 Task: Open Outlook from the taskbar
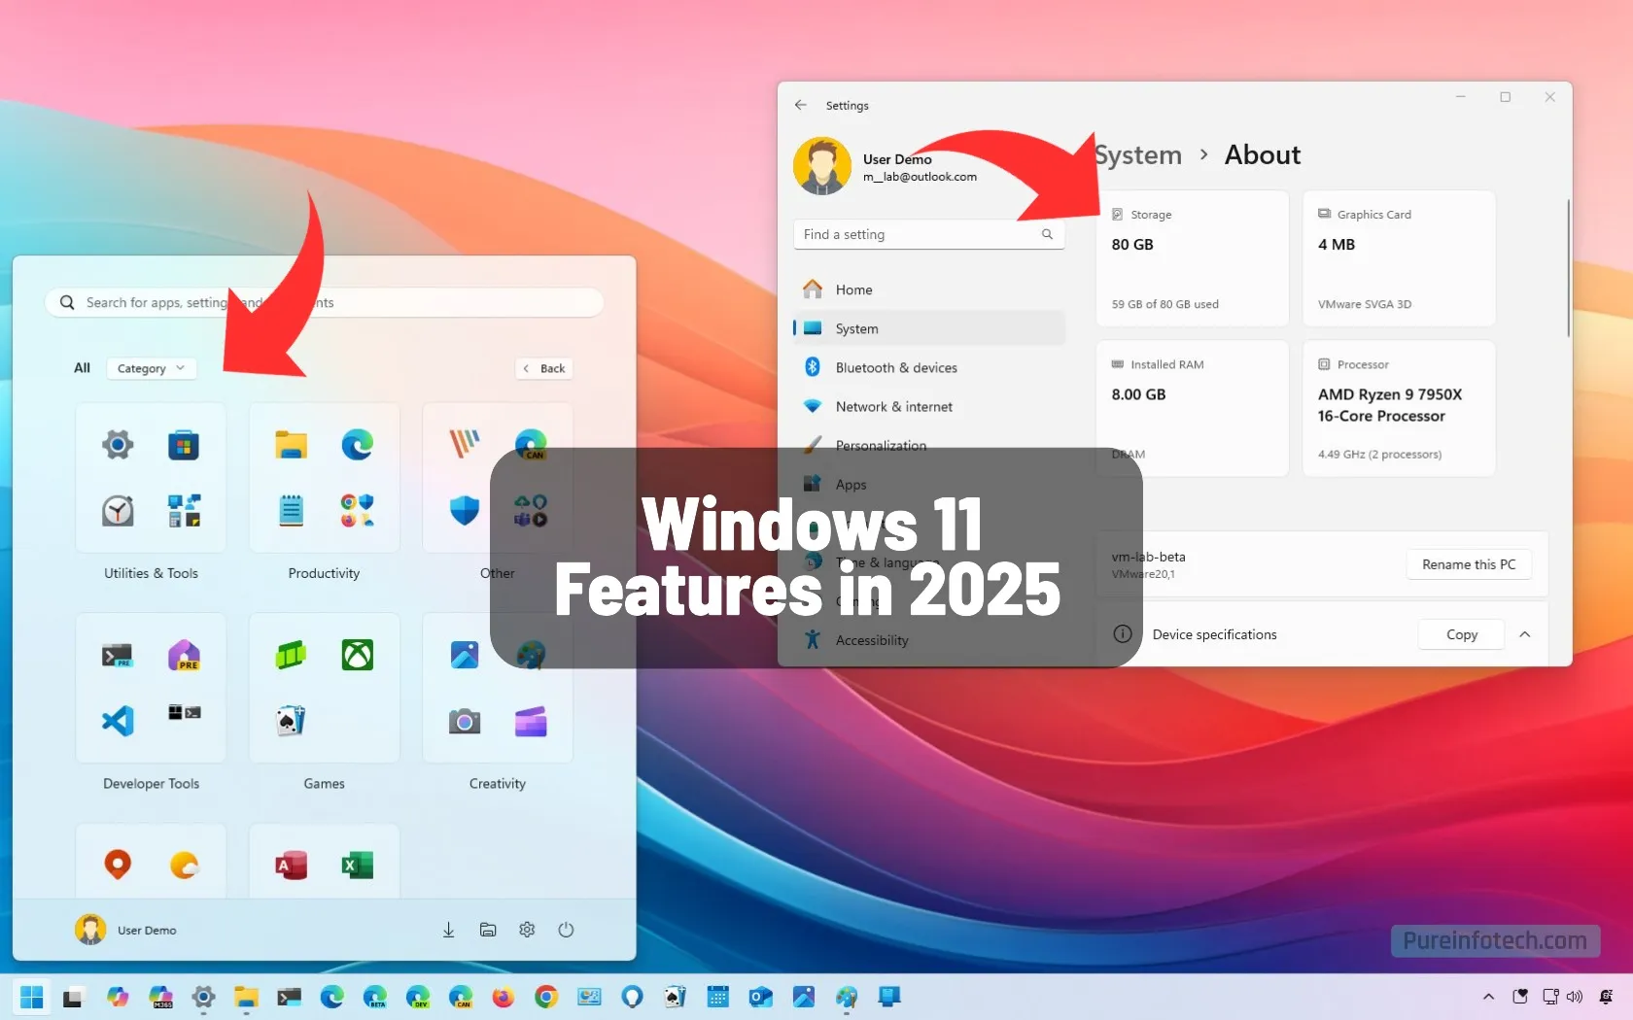(x=760, y=997)
